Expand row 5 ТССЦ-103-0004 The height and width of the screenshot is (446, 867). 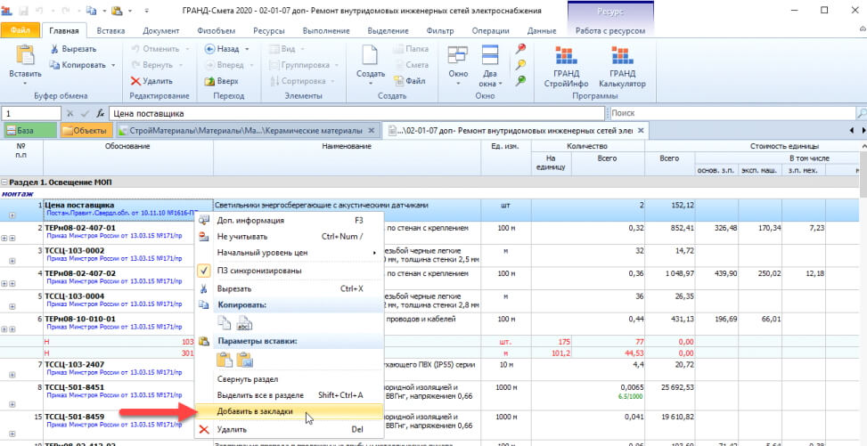click(x=11, y=305)
